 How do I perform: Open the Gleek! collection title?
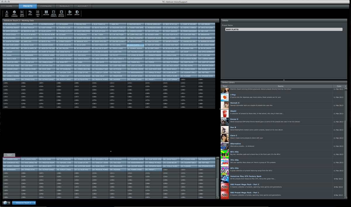[233, 111]
